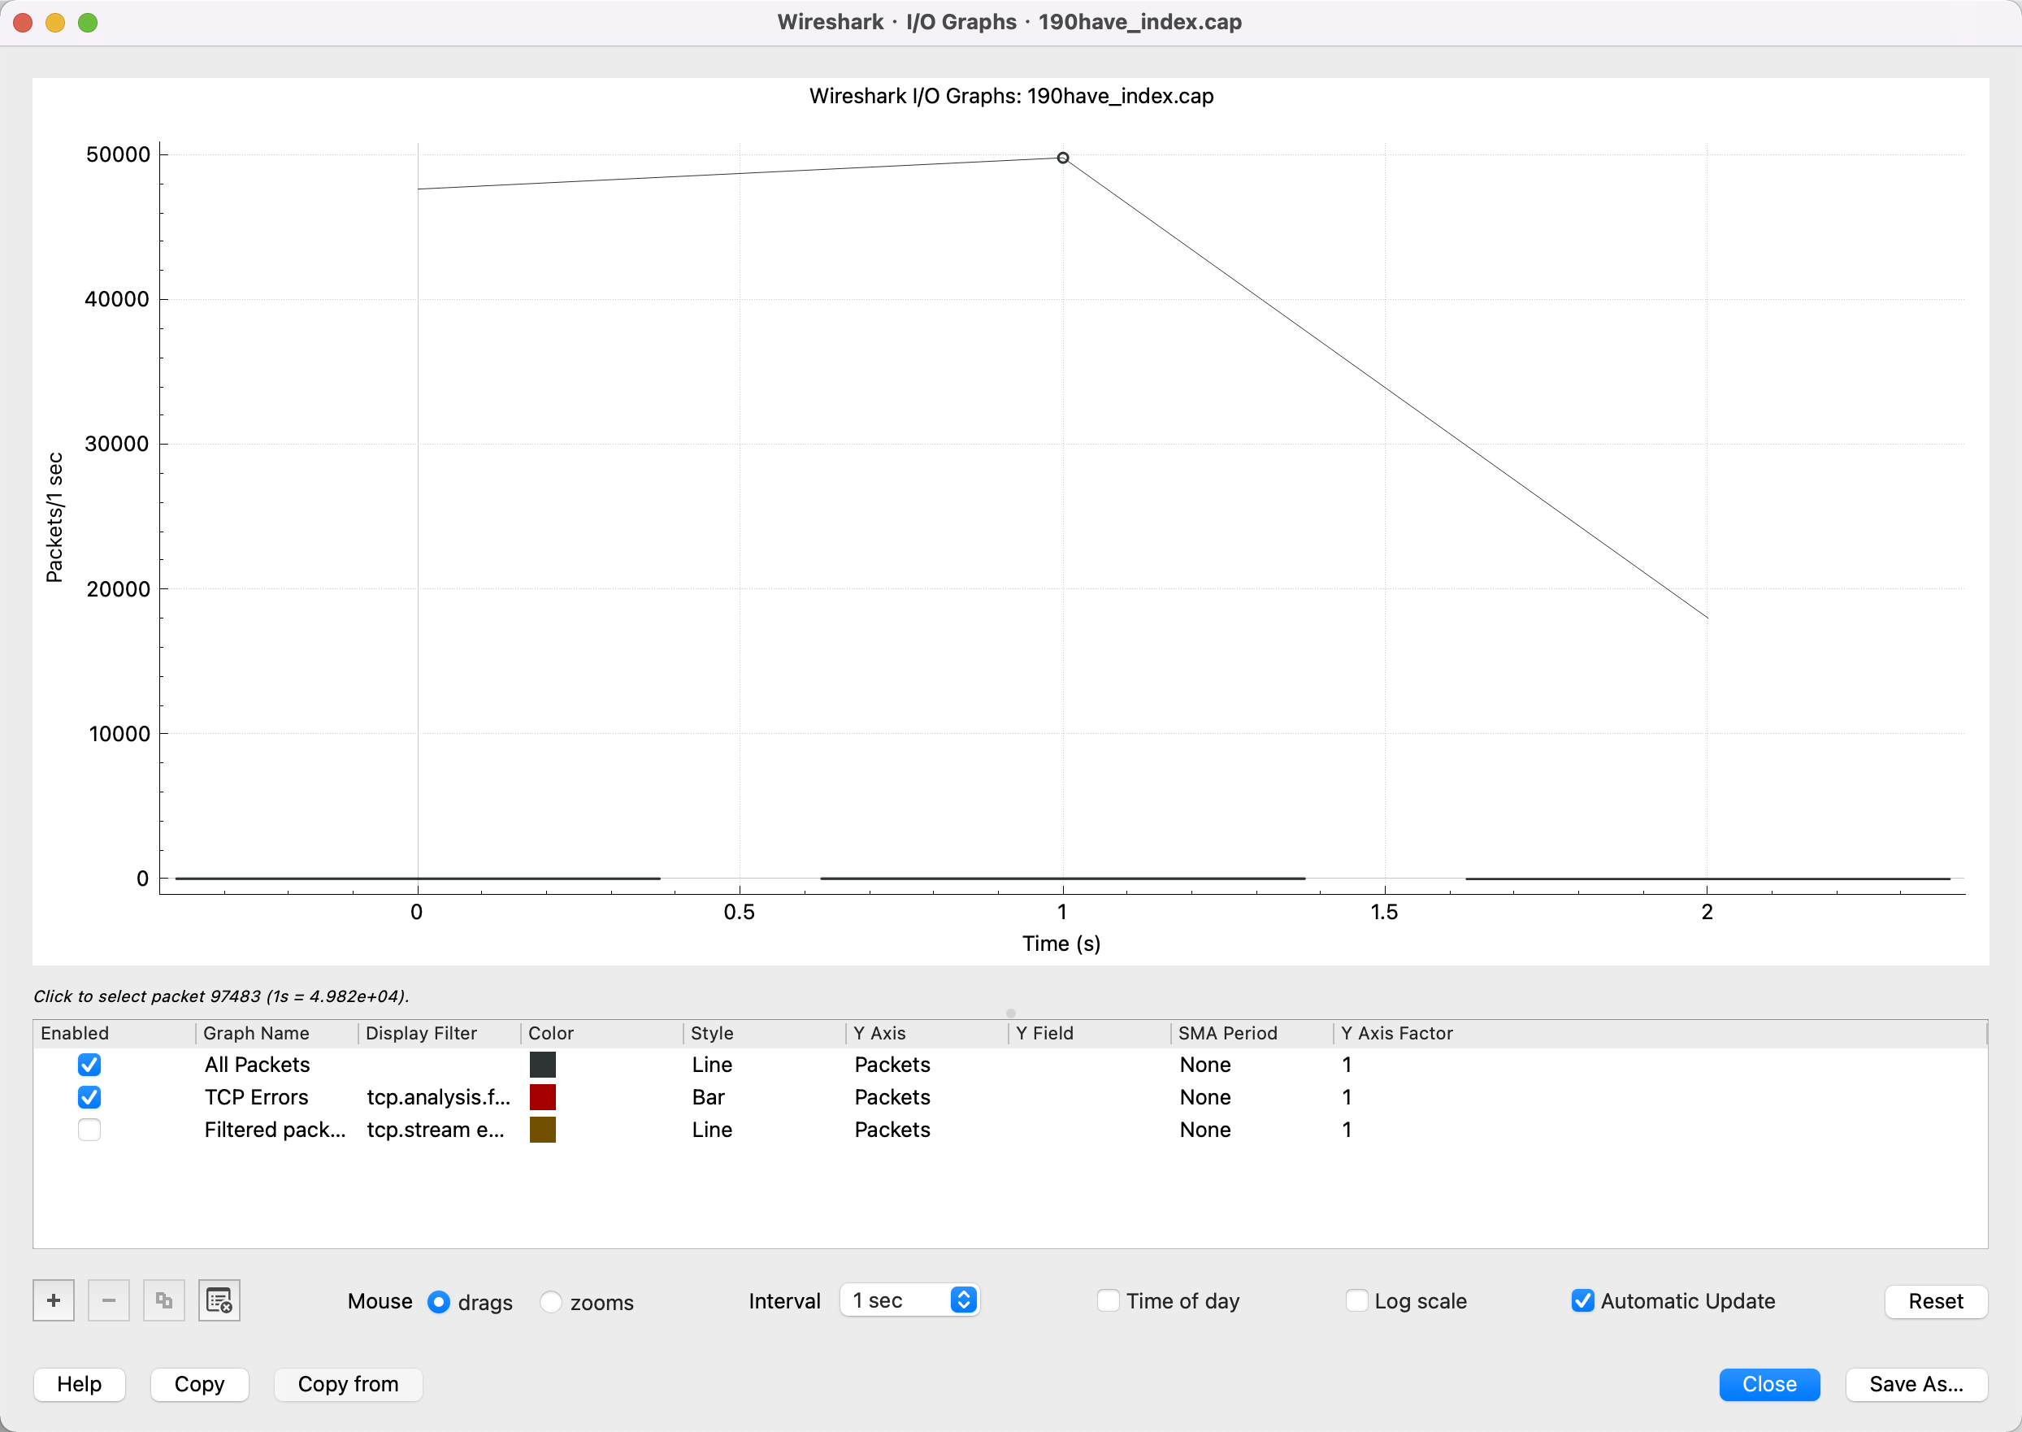This screenshot has height=1432, width=2022.
Task: Open the Interval dropdown
Action: [909, 1300]
